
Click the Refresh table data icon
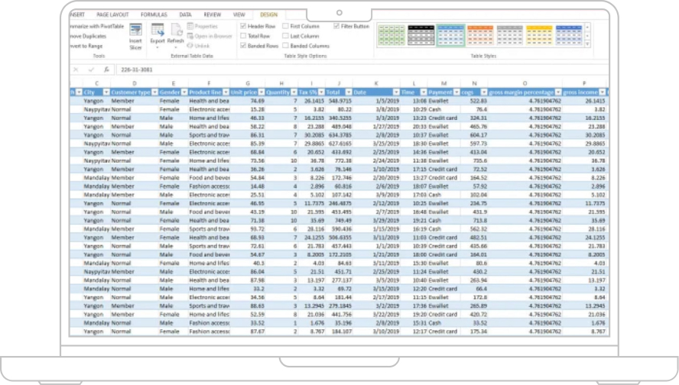click(x=176, y=31)
